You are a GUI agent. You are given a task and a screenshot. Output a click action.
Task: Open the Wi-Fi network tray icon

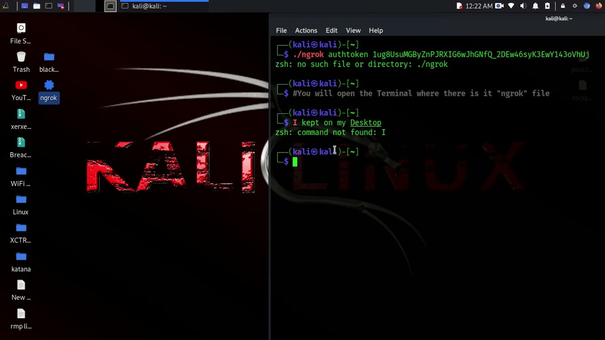point(511,6)
